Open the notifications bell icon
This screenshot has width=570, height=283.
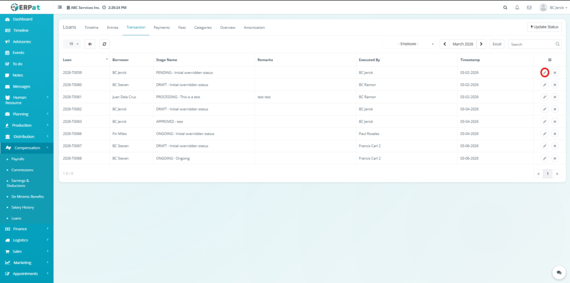point(517,8)
